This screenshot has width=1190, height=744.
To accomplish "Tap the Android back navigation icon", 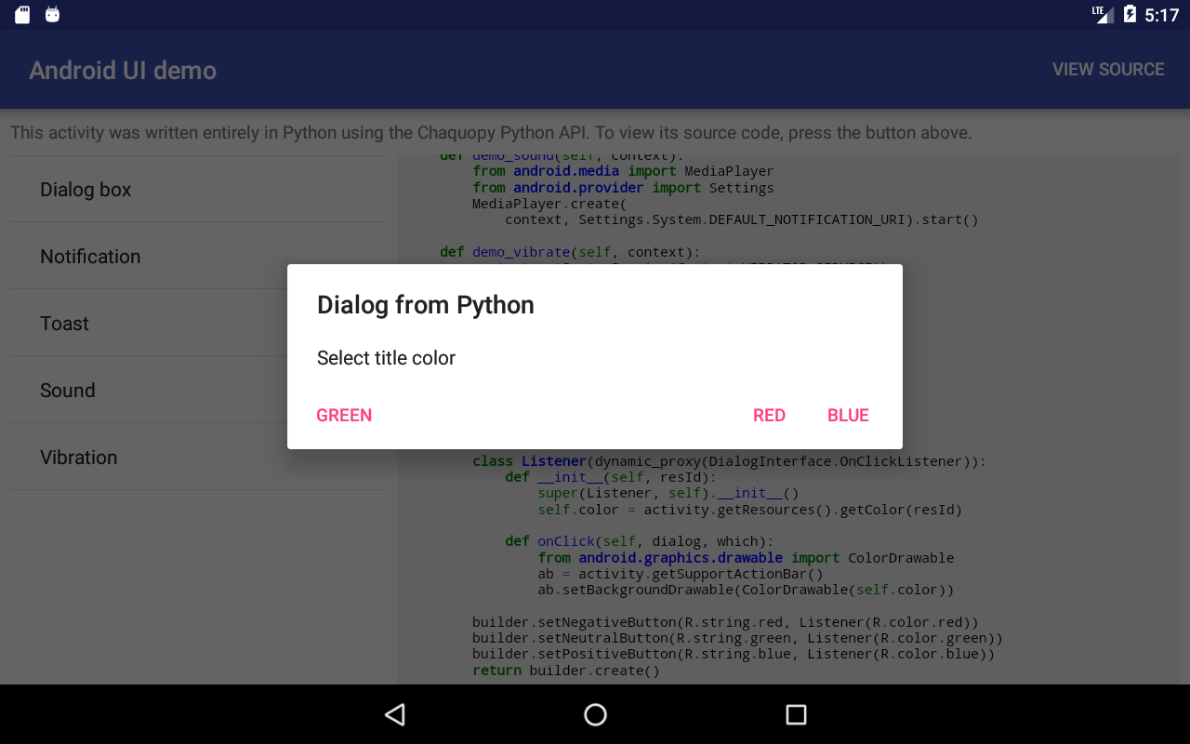I will [395, 714].
